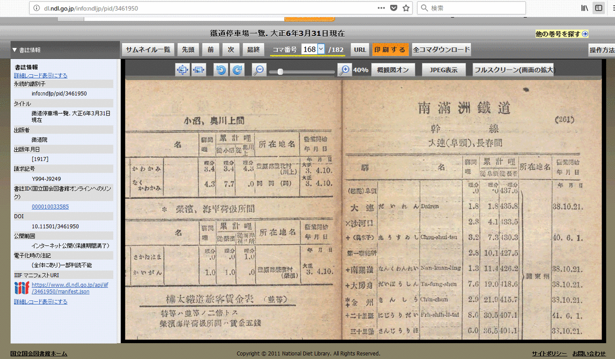This screenshot has height=359, width=615.
Task: Bookmark this page with the star
Action: coord(406,8)
